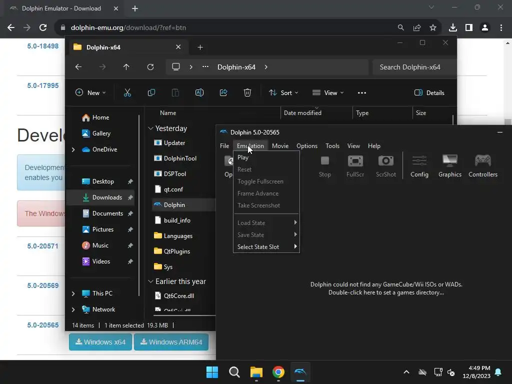The width and height of the screenshot is (512, 384).
Task: Open the 5.0-20571 version link
Action: (x=43, y=246)
